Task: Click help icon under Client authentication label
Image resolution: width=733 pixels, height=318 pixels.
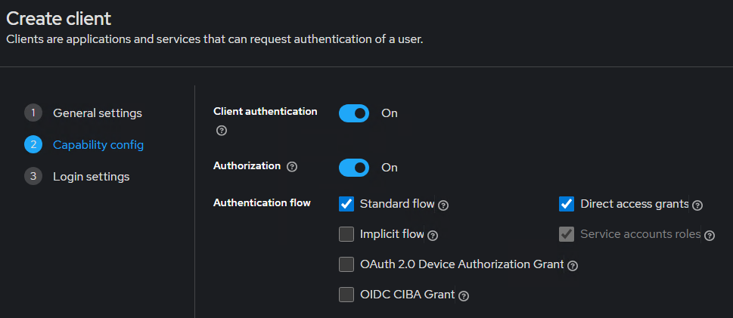Action: [221, 131]
